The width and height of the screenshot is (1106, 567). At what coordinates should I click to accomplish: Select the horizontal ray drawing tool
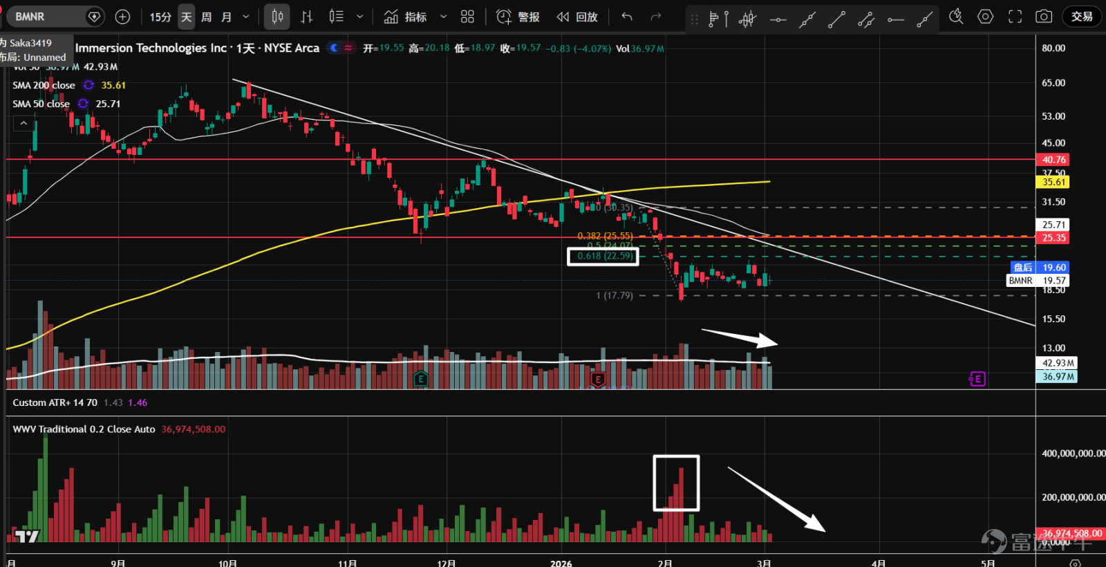pos(896,19)
